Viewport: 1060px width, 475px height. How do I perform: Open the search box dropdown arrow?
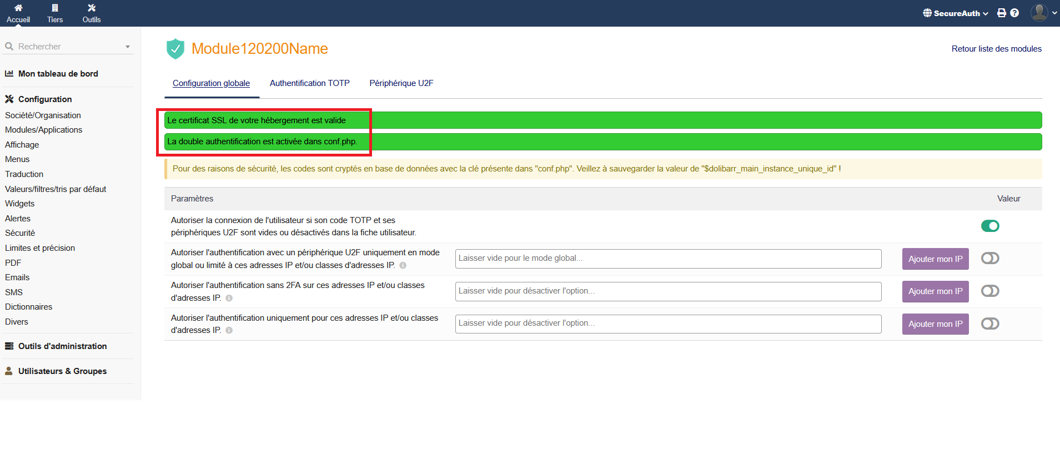tap(128, 47)
